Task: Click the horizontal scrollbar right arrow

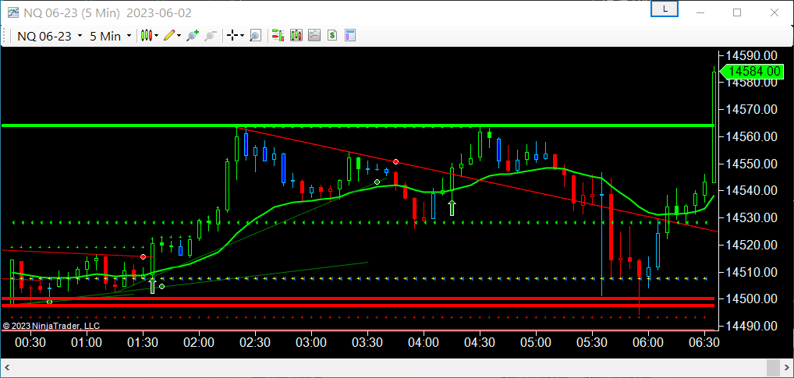Action: (788, 366)
